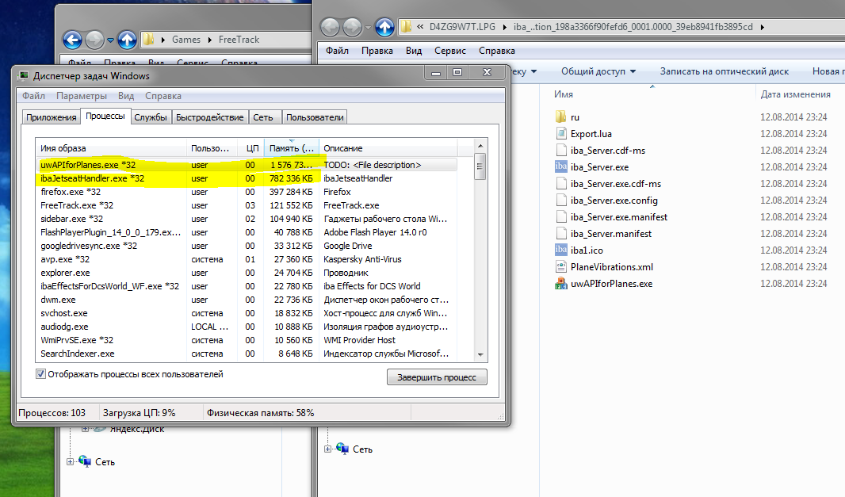The image size is (845, 497).
Task: Select the iba_Server.manifest file icon
Action: pos(560,234)
